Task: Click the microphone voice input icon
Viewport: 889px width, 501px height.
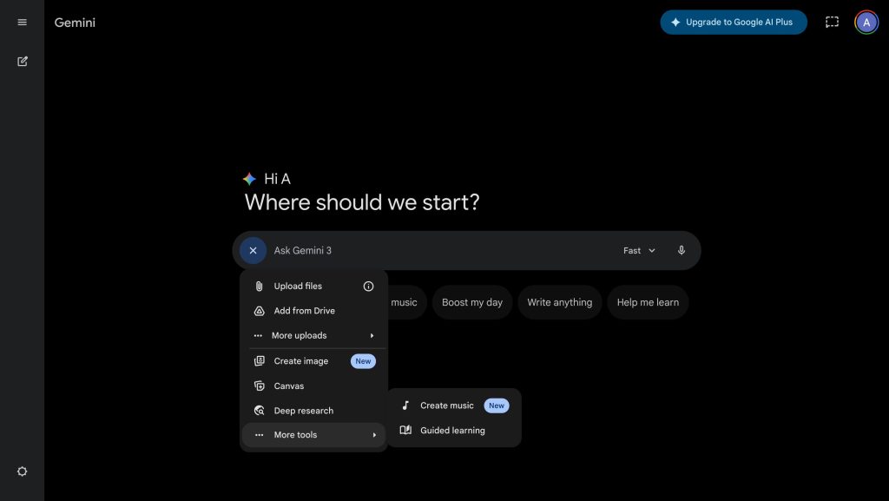Action: 682,250
